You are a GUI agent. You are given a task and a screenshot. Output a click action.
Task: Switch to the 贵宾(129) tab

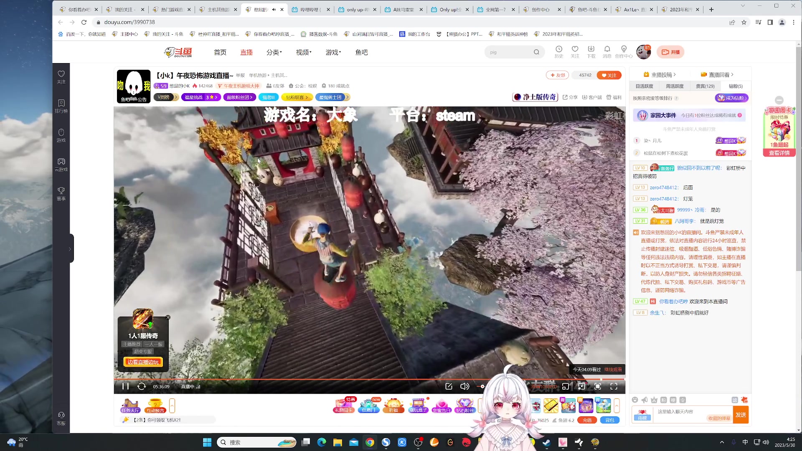coord(705,86)
